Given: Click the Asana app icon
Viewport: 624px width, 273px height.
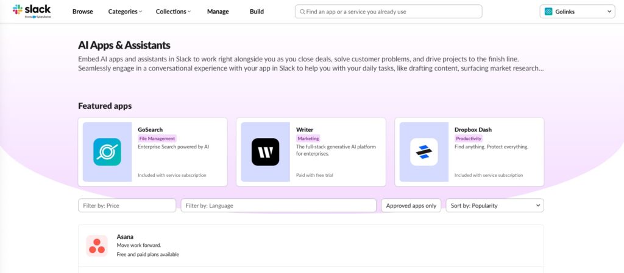Looking at the screenshot, I should [97, 246].
